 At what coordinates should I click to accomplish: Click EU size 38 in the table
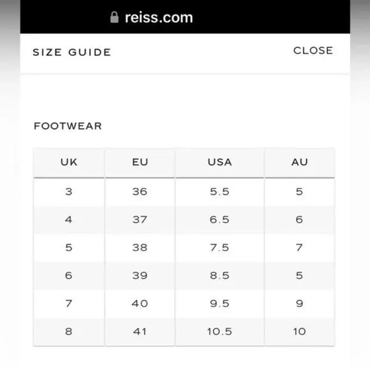[x=140, y=248]
